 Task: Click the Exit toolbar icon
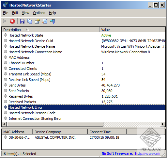tap(53, 21)
